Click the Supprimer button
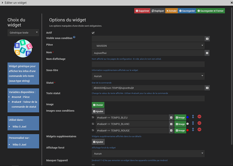Viewport: 233px width, 166px height. pyautogui.click(x=142, y=11)
